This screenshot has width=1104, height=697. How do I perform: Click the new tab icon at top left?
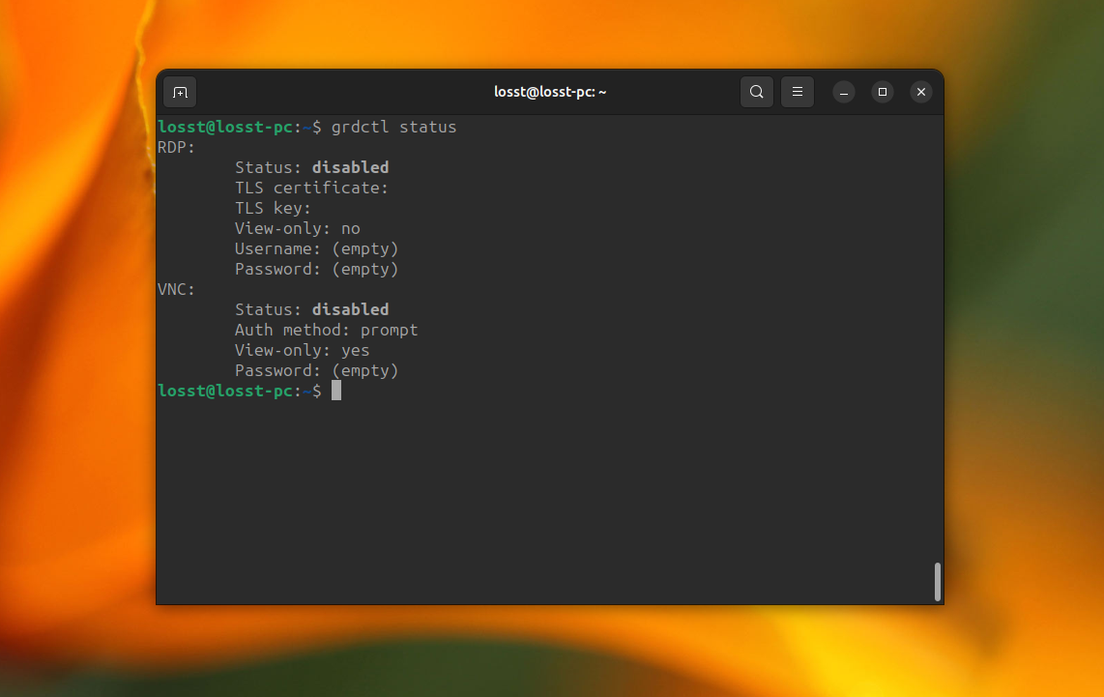(x=180, y=91)
